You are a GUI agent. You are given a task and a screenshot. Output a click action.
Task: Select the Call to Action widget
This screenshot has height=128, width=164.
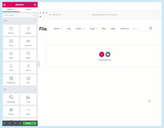[11, 99]
